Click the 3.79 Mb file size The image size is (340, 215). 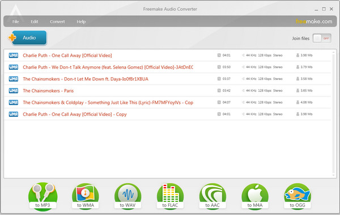(307, 67)
